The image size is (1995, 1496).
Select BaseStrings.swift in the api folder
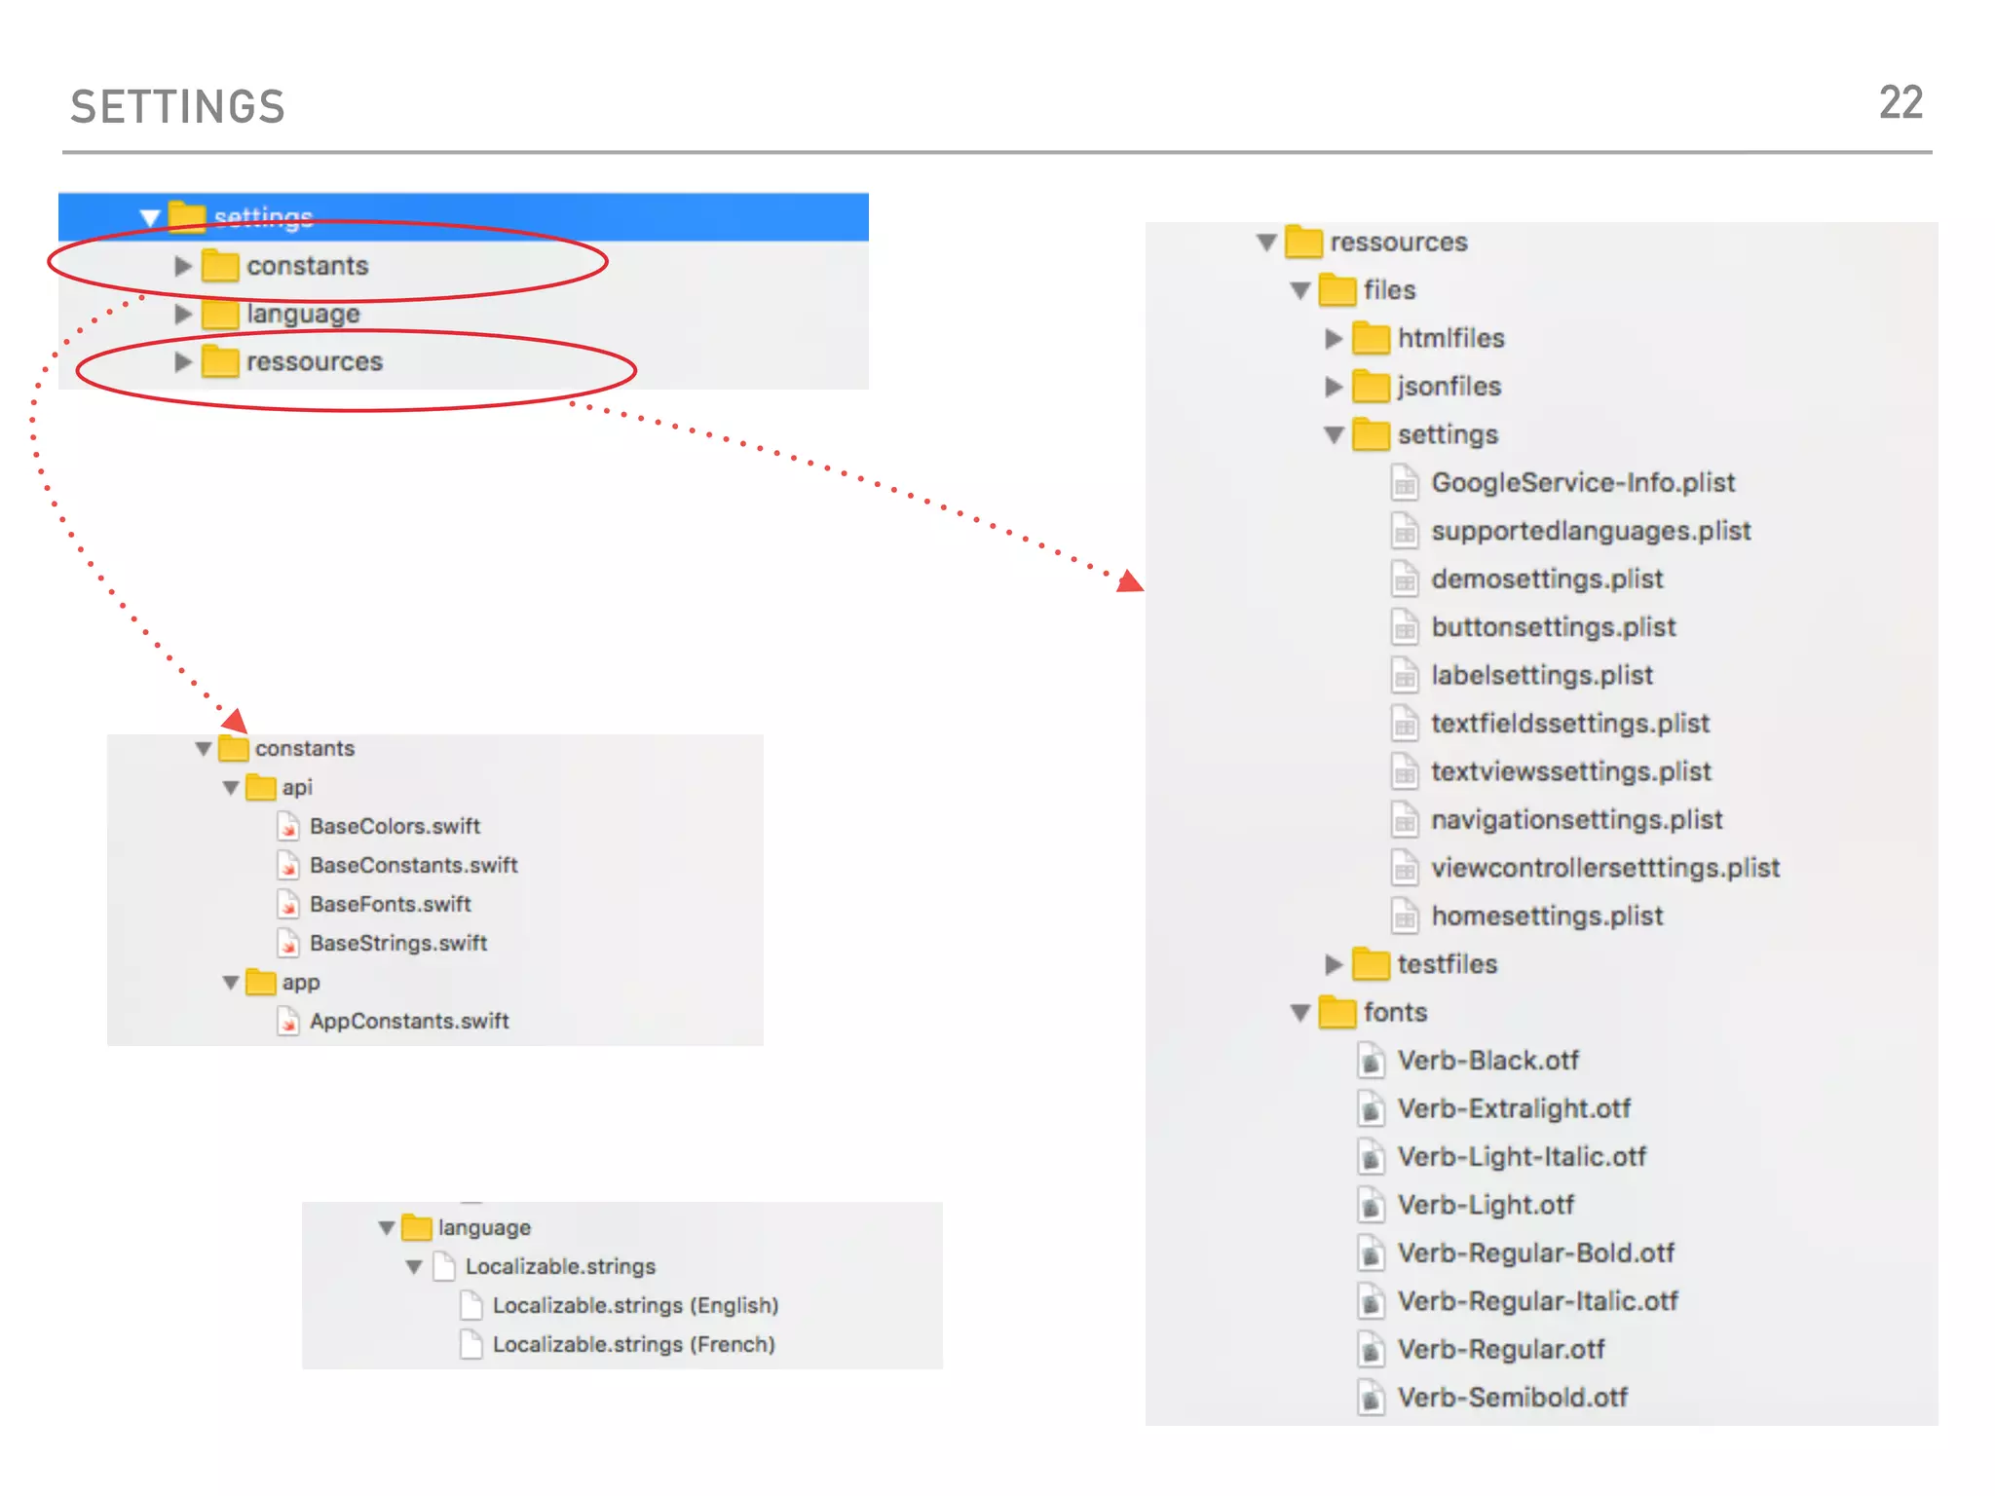point(397,944)
